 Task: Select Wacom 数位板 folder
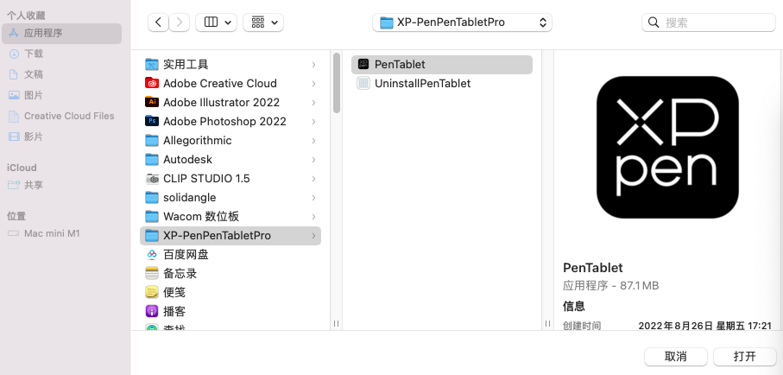230,217
